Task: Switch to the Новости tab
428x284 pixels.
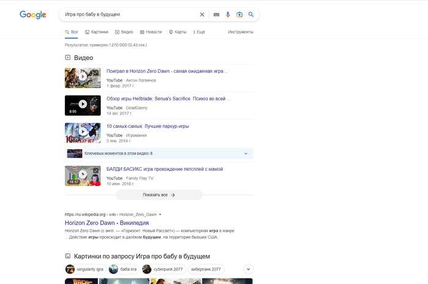Action: (x=151, y=32)
